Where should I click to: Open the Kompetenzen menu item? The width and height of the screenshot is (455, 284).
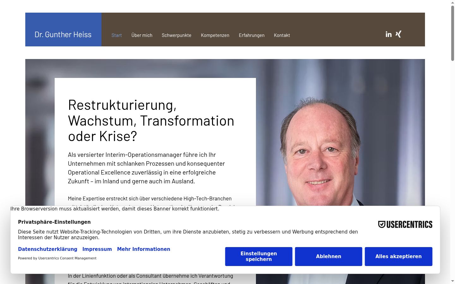215,35
